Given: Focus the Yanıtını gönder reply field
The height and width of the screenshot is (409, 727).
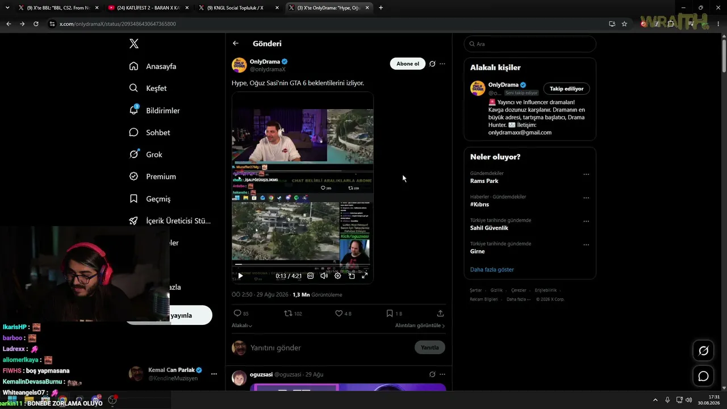Looking at the screenshot, I should tap(329, 348).
